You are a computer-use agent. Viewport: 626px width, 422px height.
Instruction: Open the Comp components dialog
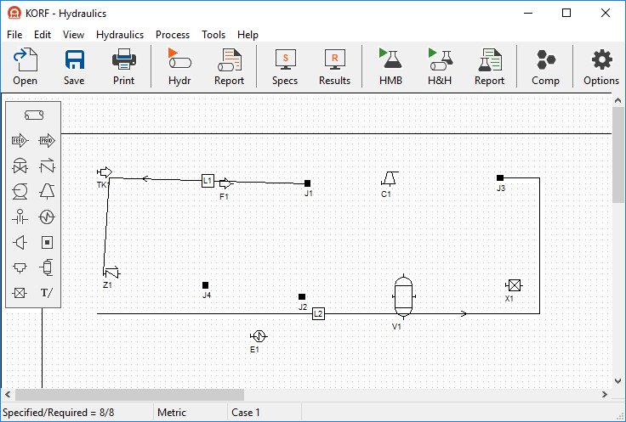point(545,68)
